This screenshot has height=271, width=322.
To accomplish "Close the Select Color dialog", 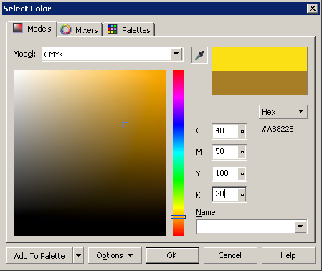I will click(x=313, y=9).
